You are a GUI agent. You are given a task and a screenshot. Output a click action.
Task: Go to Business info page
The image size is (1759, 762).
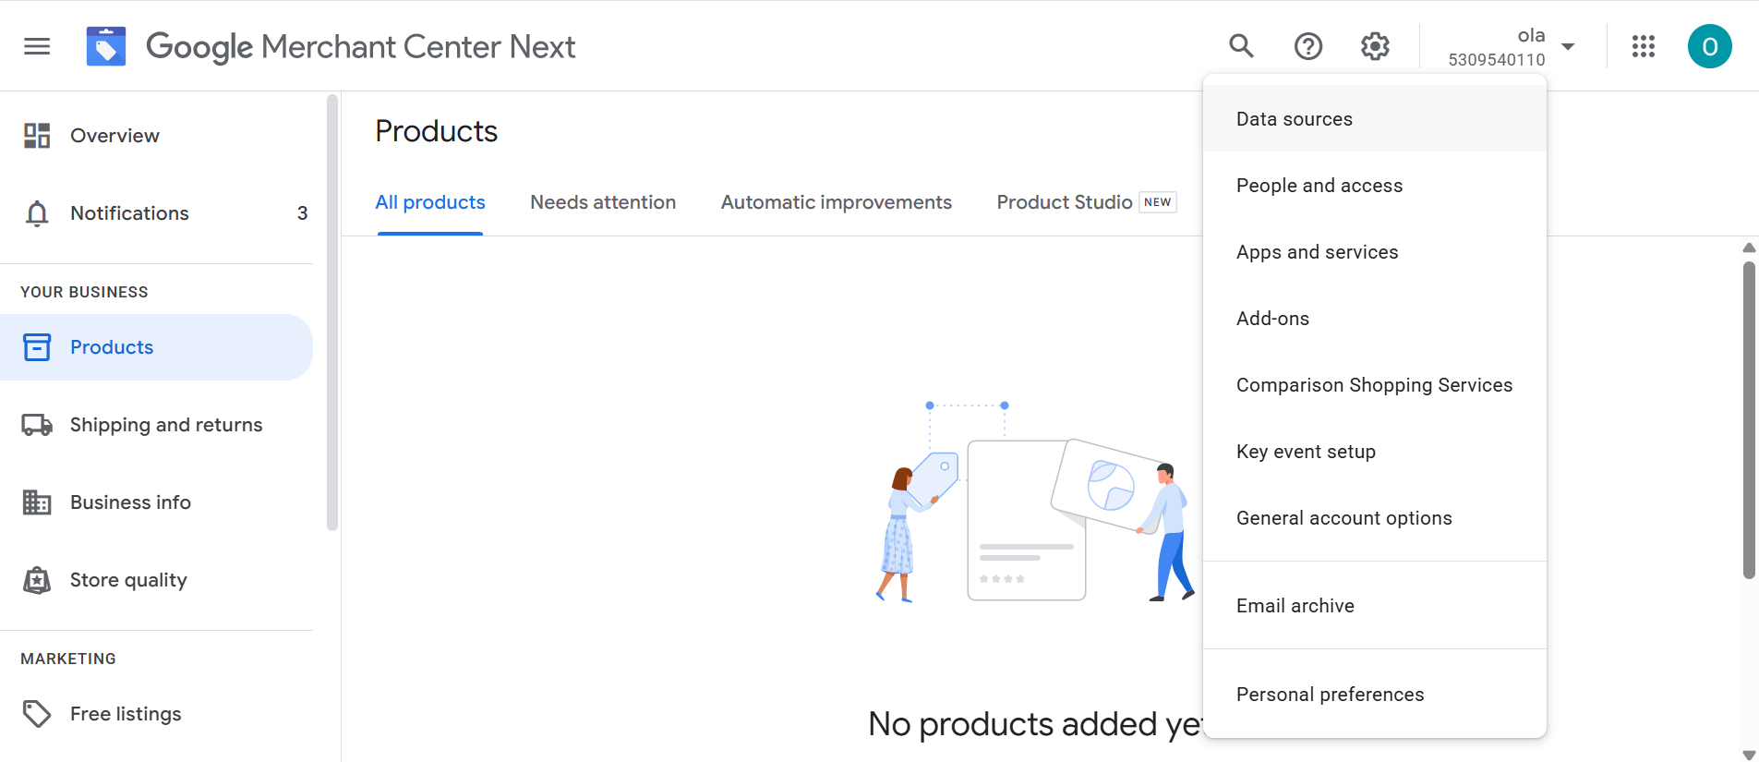pyautogui.click(x=130, y=502)
